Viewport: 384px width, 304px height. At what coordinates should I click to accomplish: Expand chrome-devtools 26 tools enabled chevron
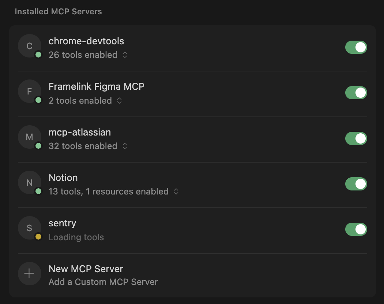point(125,55)
